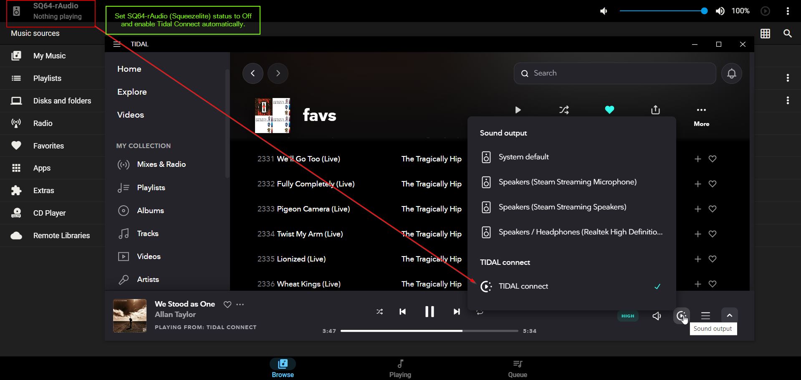
Task: Open the TIDAL player volume control
Action: click(x=657, y=316)
